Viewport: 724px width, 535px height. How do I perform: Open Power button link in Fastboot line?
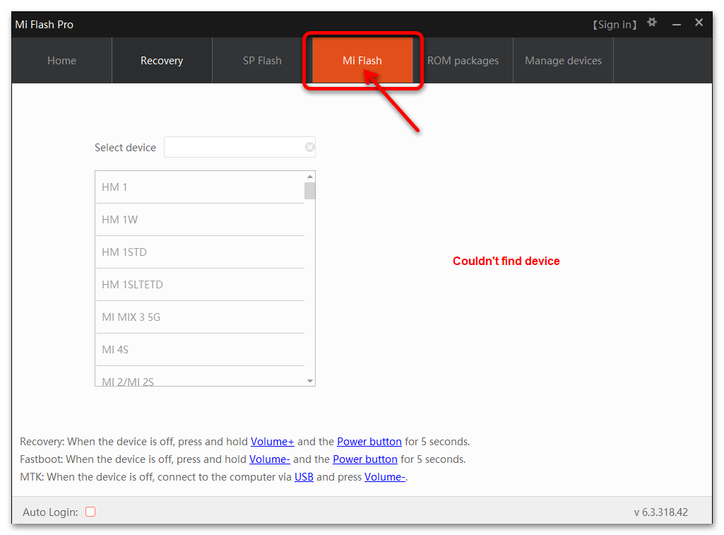point(365,459)
